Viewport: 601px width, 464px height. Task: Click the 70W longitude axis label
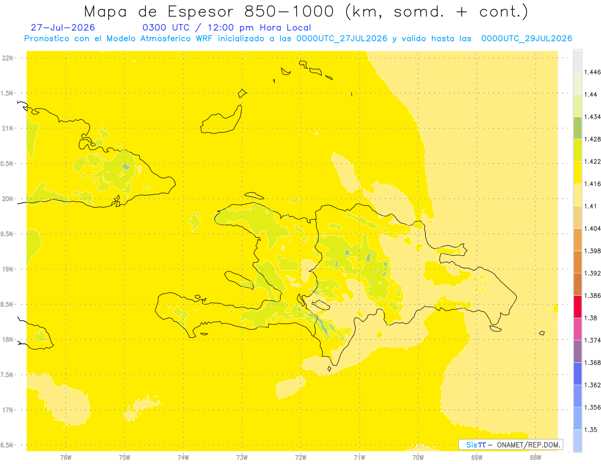[x=418, y=457]
